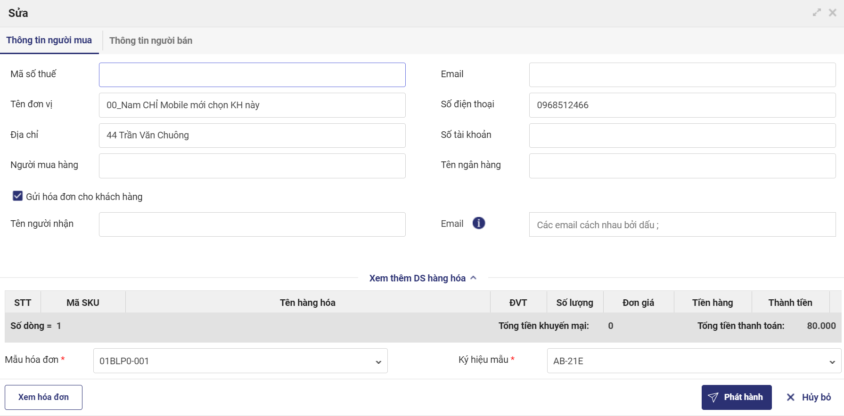Select Thông tin người mua tab

pyautogui.click(x=49, y=40)
